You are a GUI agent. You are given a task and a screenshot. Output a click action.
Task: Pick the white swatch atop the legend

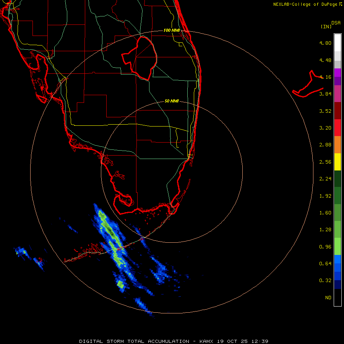[x=338, y=43]
